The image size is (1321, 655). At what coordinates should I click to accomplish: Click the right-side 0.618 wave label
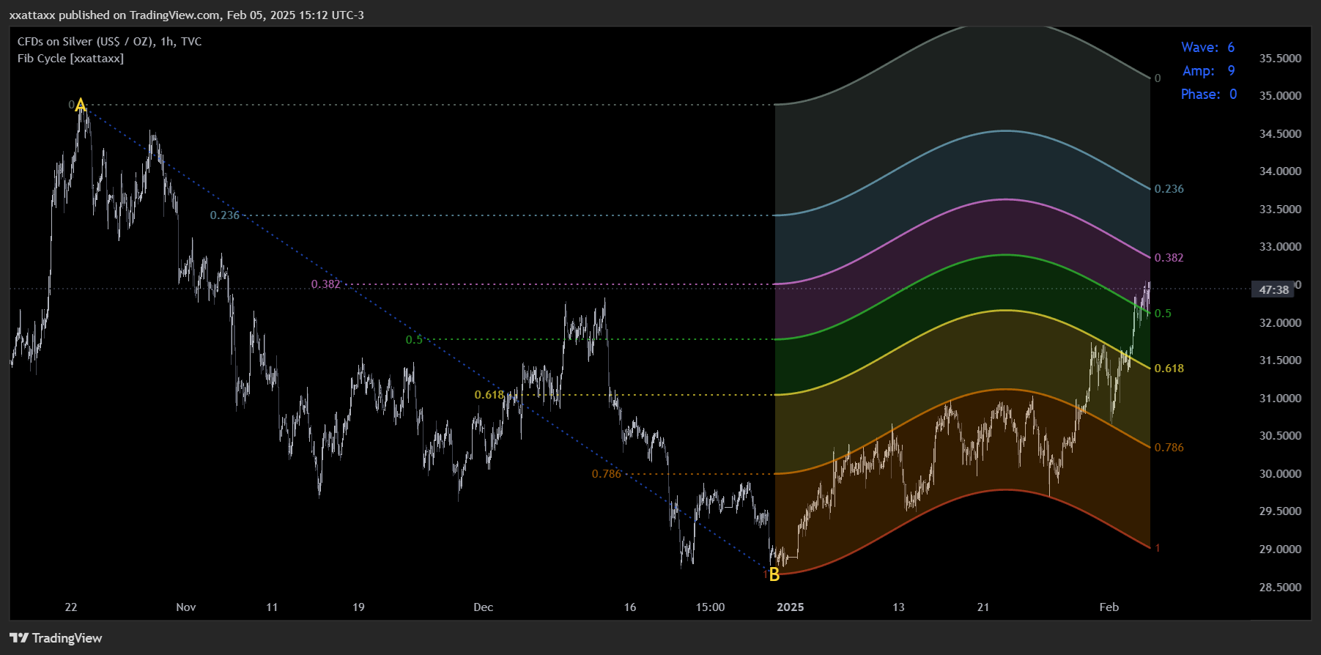tap(1169, 368)
